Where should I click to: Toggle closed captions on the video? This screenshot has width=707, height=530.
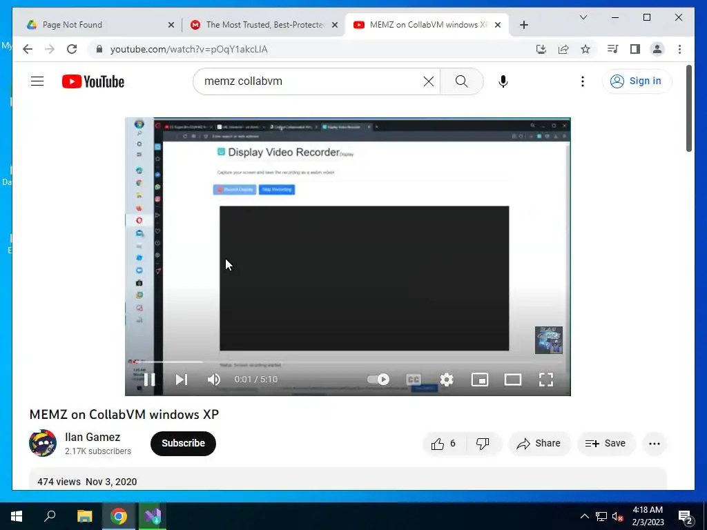[414, 380]
